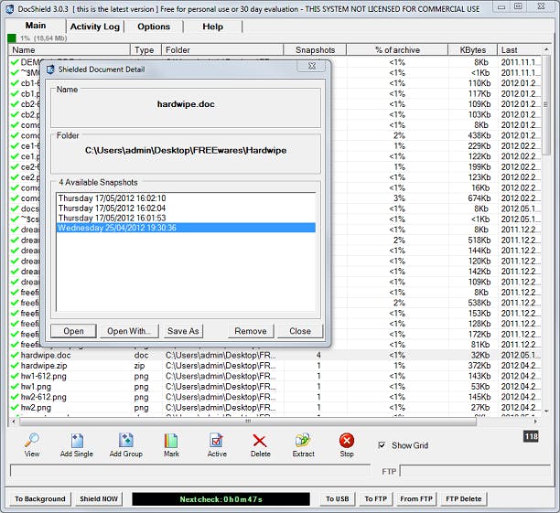The height and width of the screenshot is (513, 560).
Task: Select the hardwipe.doc row name
Action: [x=46, y=355]
